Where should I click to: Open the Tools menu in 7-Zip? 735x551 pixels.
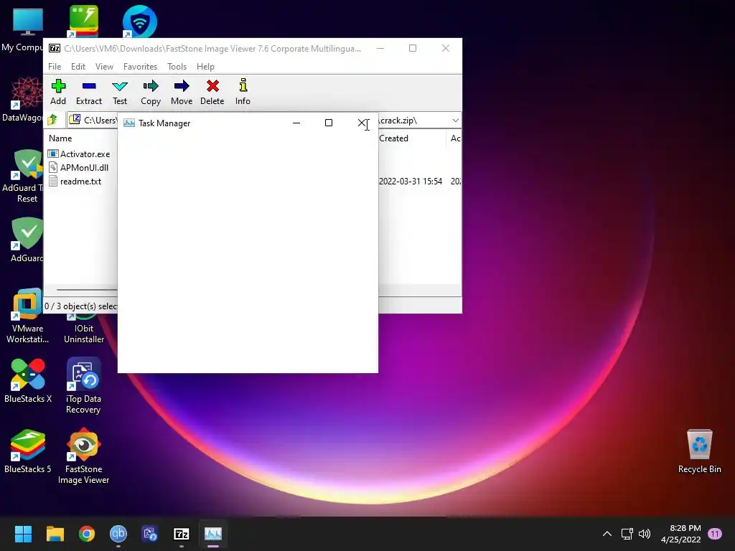click(x=177, y=67)
